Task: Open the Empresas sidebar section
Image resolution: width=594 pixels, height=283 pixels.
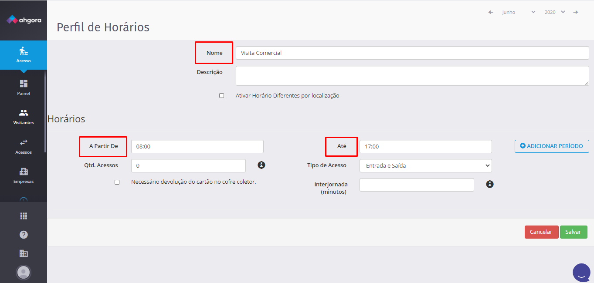Action: point(24,175)
